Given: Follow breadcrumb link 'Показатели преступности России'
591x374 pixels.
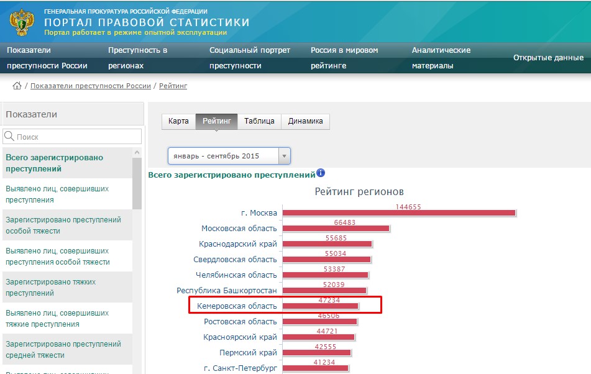Looking at the screenshot, I should tap(91, 86).
